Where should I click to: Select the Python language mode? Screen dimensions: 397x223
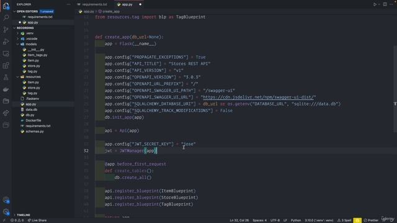(x=296, y=221)
